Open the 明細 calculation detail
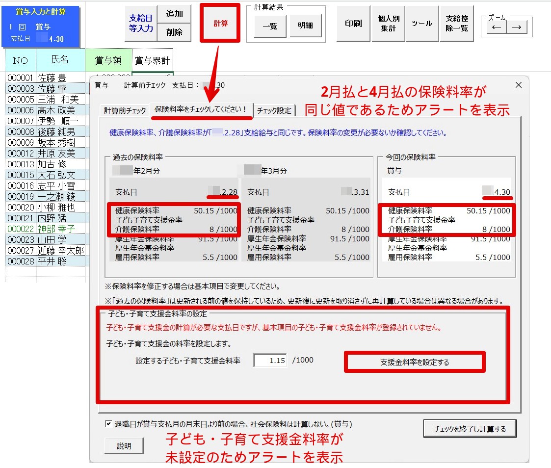Viewport: 551px width, 468px height. (x=305, y=26)
